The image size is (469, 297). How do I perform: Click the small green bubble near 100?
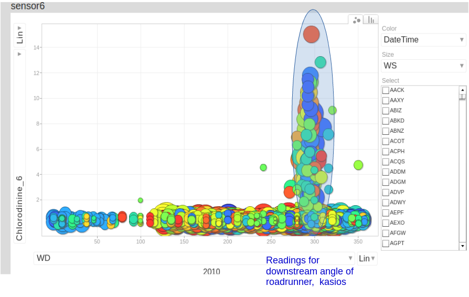click(140, 200)
